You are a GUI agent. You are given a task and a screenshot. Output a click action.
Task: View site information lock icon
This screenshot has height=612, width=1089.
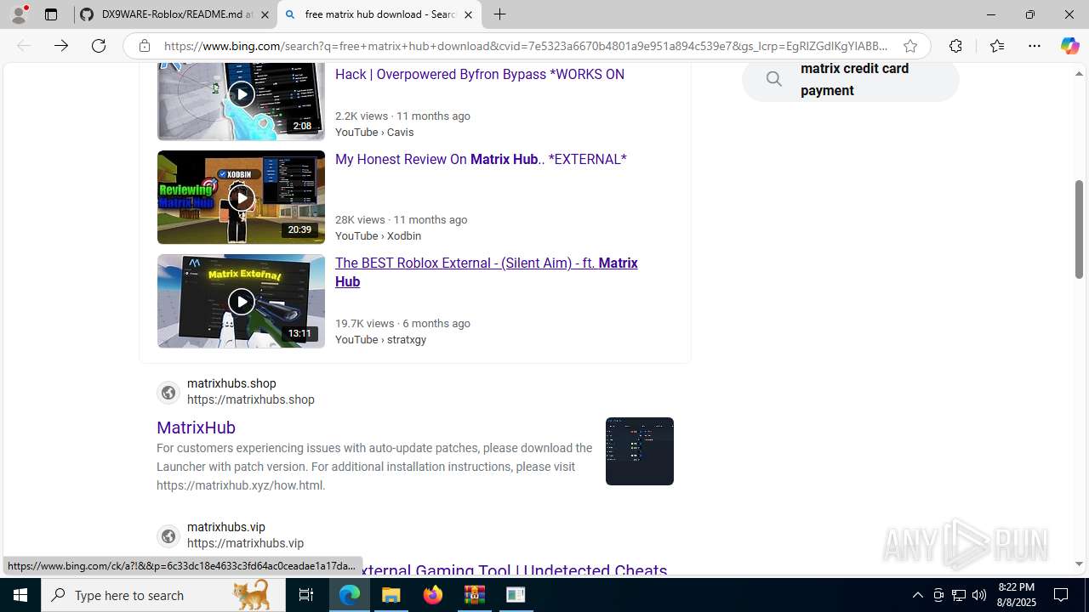click(145, 46)
